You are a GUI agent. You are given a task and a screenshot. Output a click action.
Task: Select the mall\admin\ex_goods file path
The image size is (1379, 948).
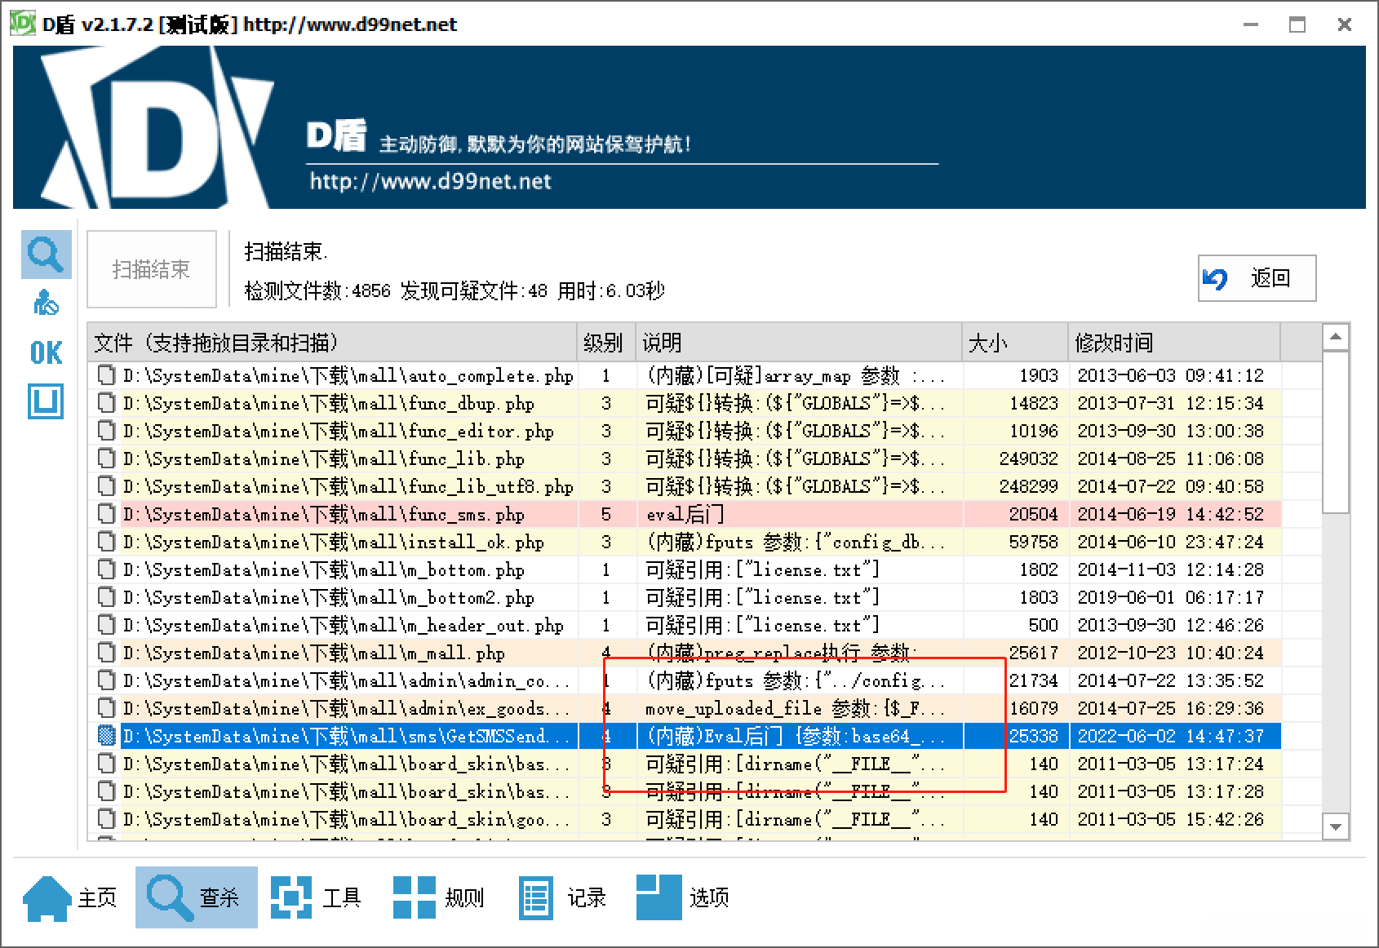(347, 708)
